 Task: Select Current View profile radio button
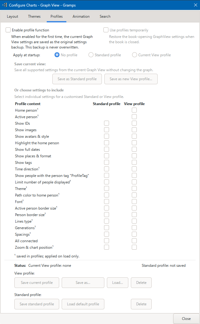[134, 55]
